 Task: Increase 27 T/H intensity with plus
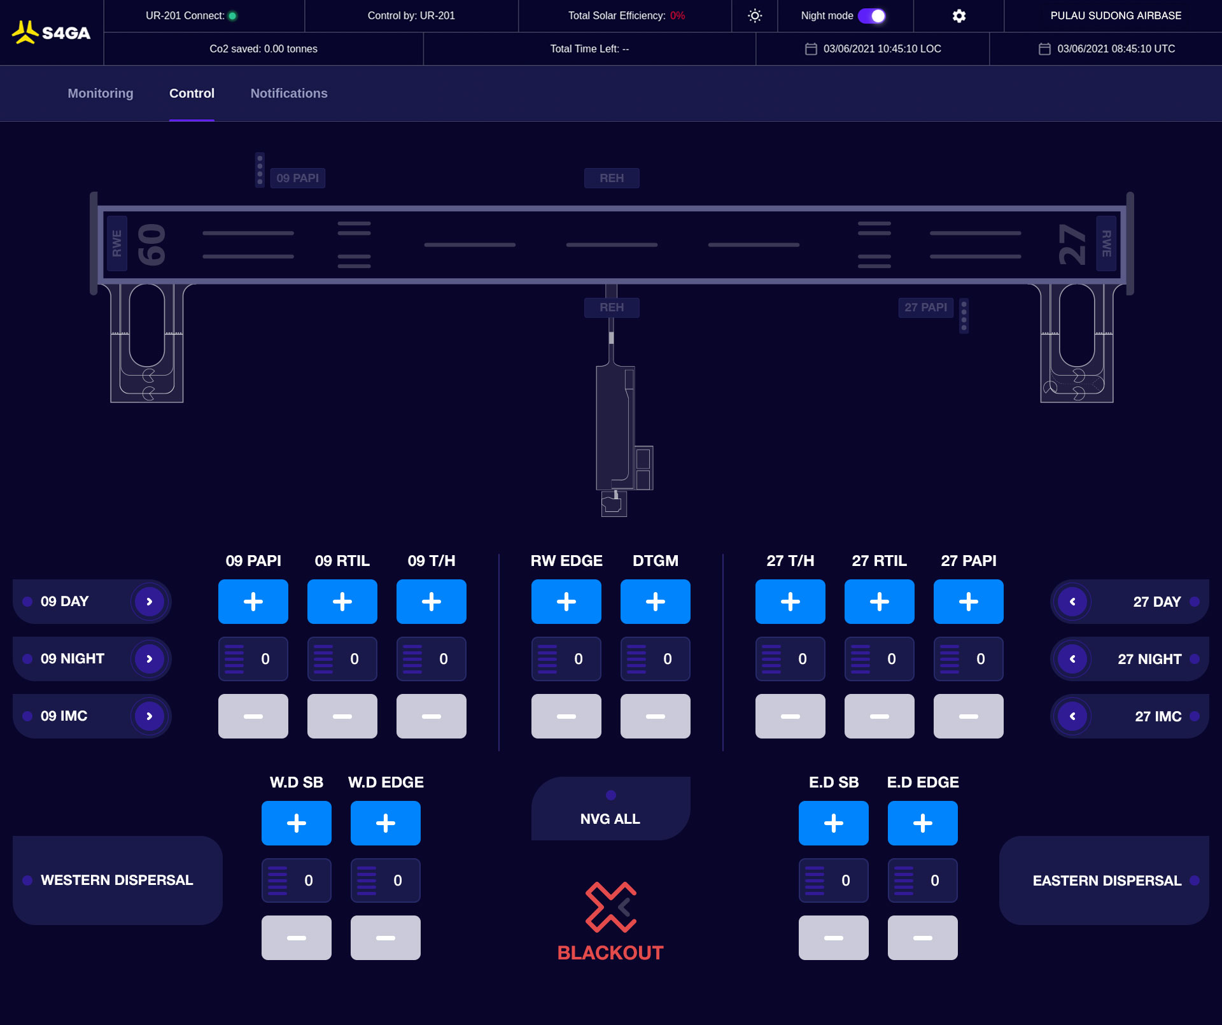790,602
